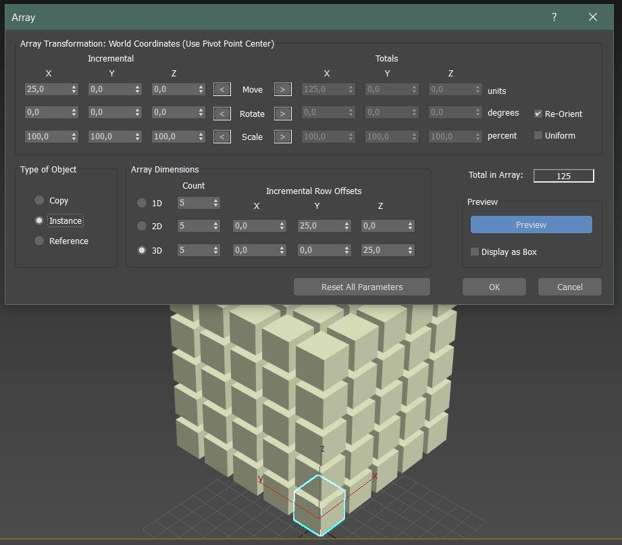Click the 3D offset Z spinner arrows
Viewport: 622px width, 545px height.
pos(411,250)
